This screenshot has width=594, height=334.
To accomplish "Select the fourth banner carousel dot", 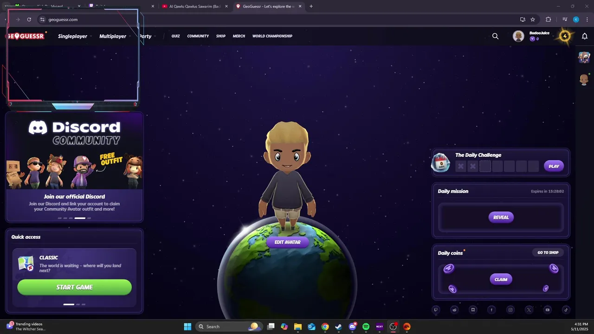I will click(x=80, y=218).
